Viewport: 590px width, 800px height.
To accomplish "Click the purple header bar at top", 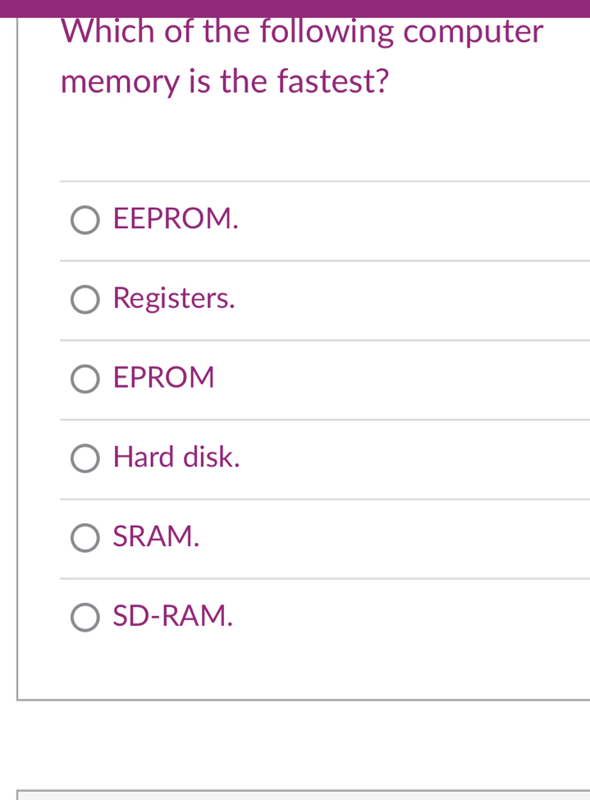I will point(295,7).
